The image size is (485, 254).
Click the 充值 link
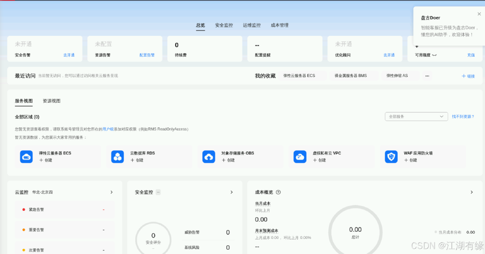(471, 55)
